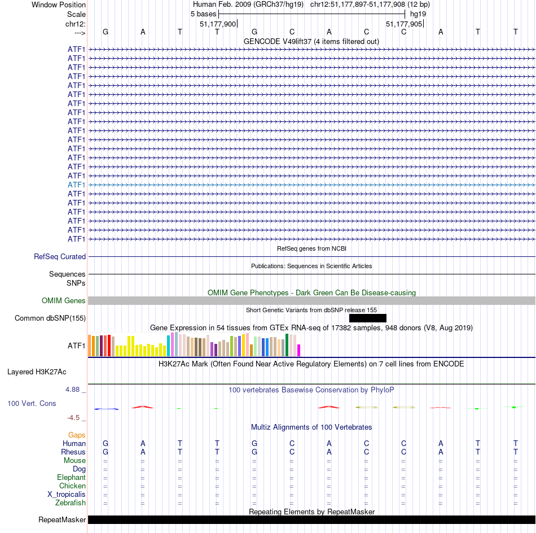The image size is (536, 533).
Task: Open the GTEx Gene Expression track title
Action: [x=311, y=327]
